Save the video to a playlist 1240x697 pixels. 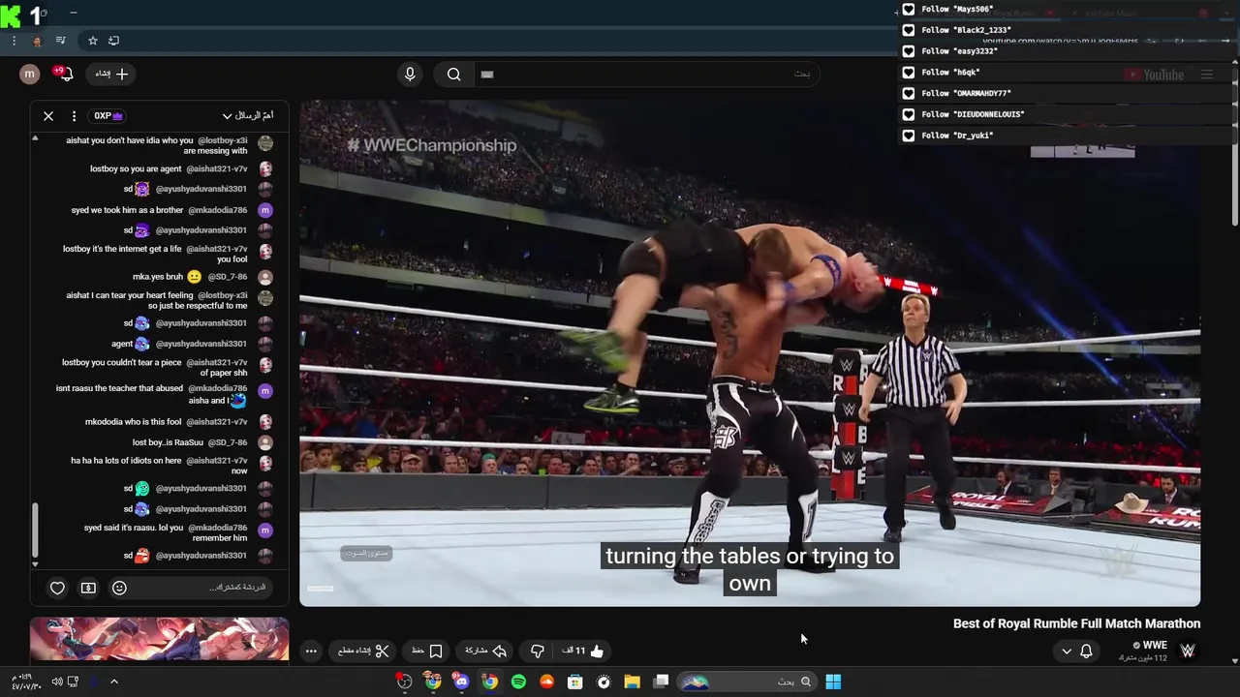(427, 652)
